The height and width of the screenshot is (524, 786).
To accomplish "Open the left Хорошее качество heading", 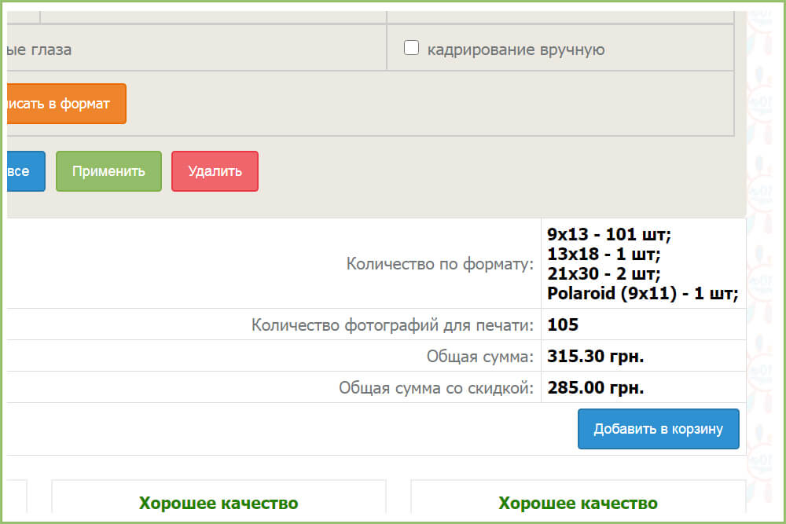I will click(219, 503).
